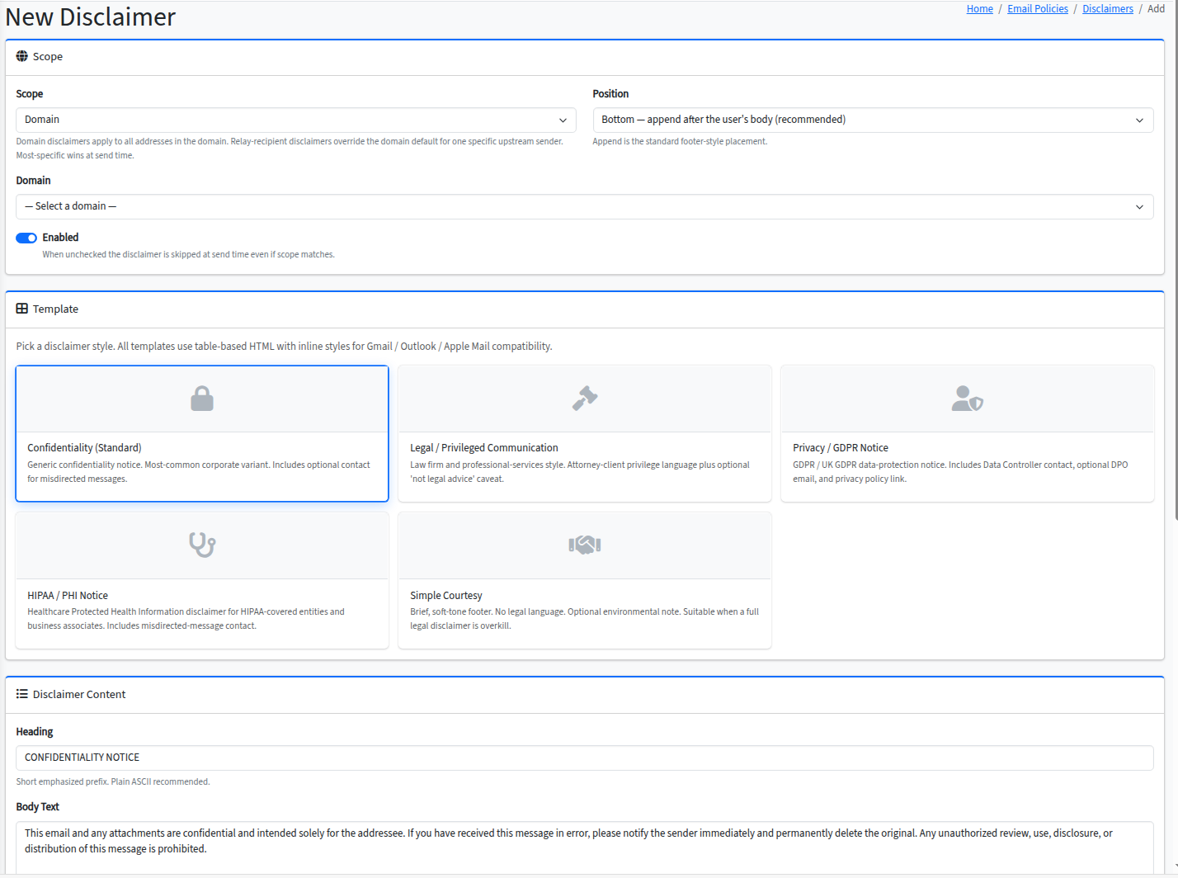Image resolution: width=1178 pixels, height=878 pixels.
Task: Click 'Pick a disclaimer style' description text
Action: [285, 347]
